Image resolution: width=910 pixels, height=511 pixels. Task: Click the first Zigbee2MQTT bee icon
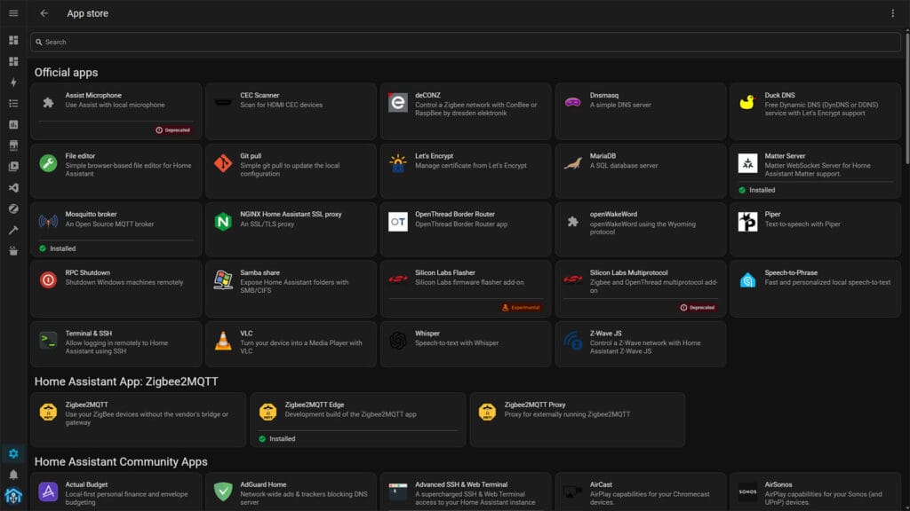[x=48, y=412]
